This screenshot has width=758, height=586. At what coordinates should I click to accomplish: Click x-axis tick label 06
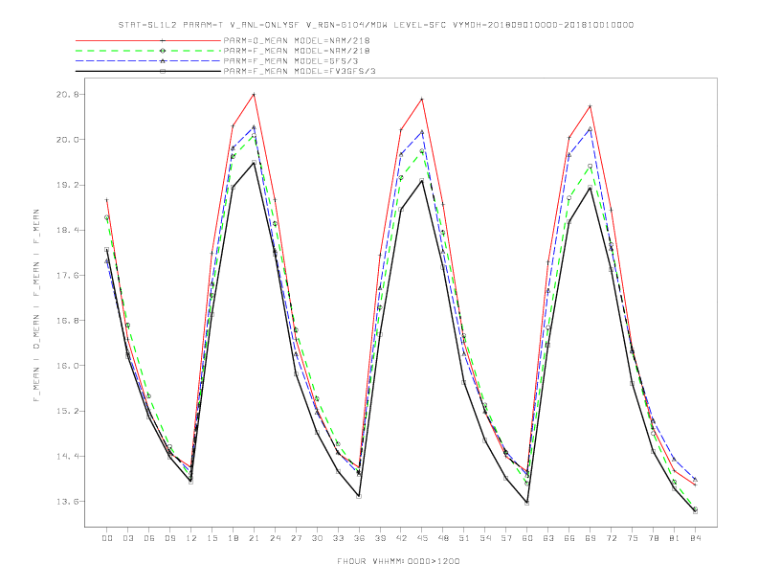click(x=149, y=538)
